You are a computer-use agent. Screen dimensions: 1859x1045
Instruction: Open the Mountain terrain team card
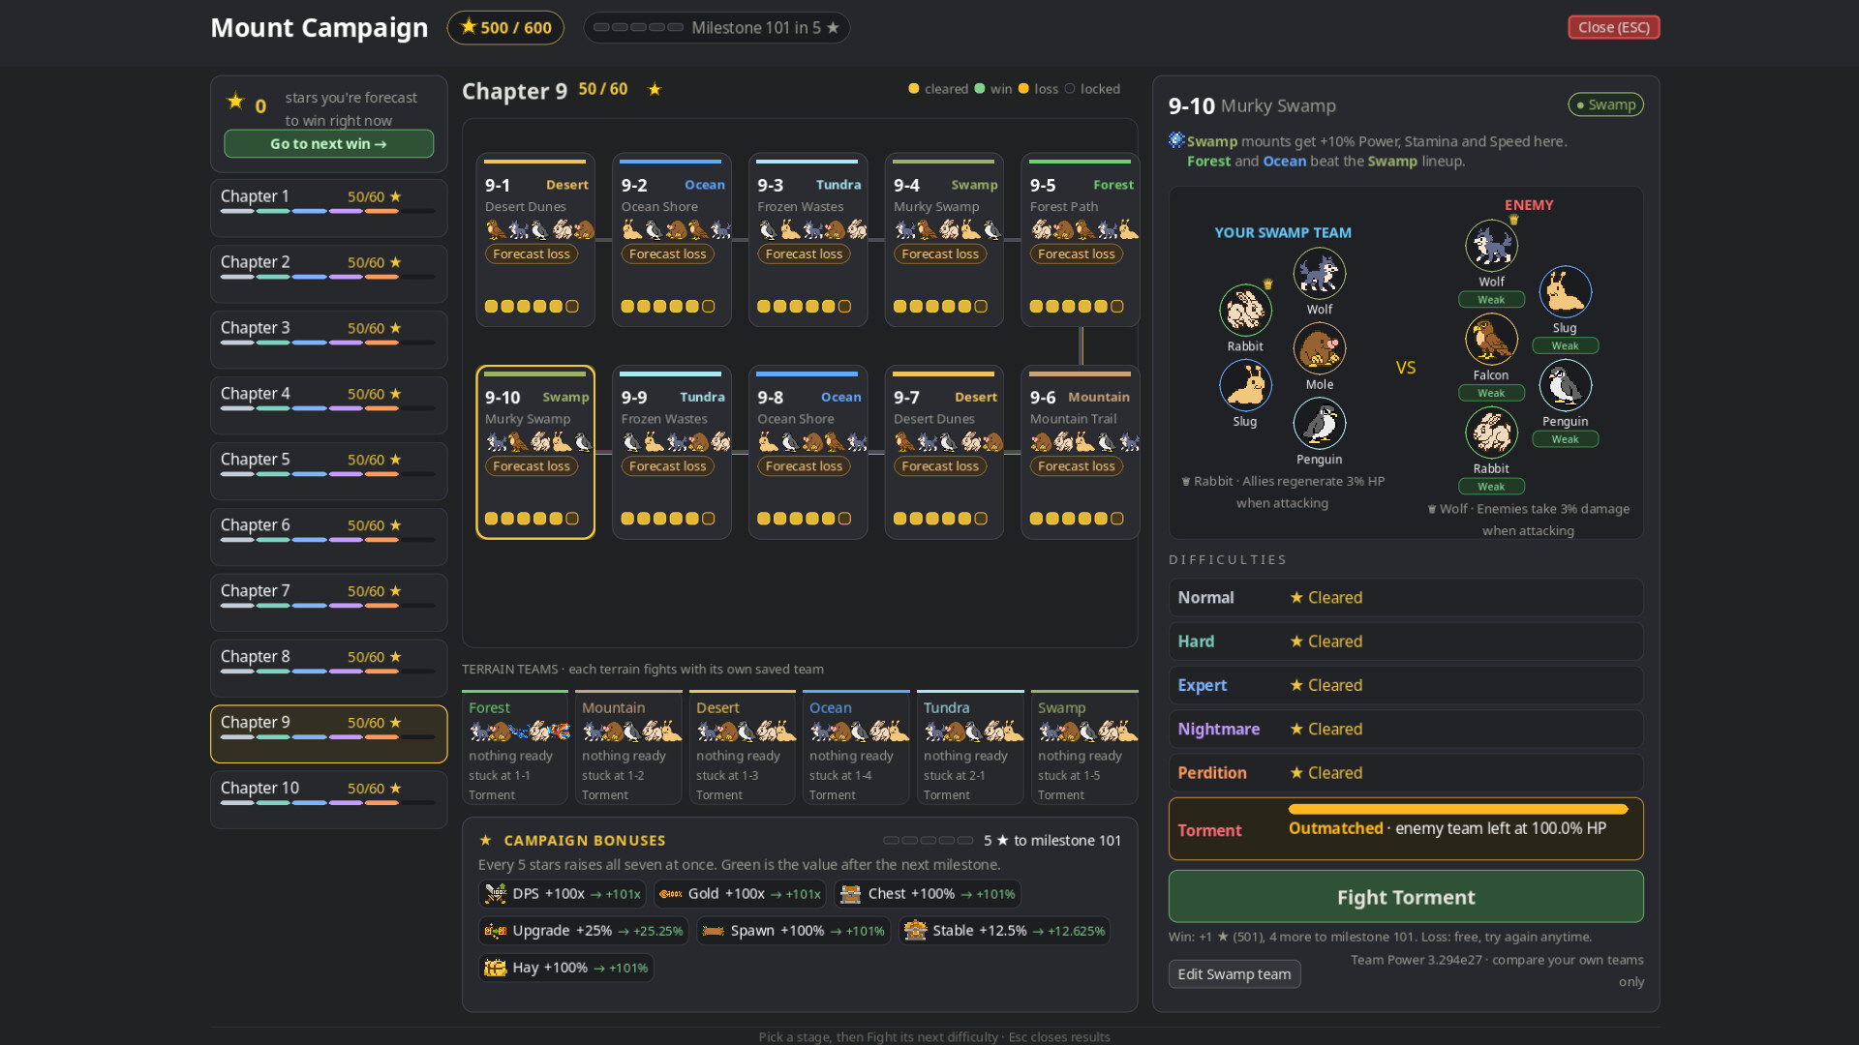629,748
